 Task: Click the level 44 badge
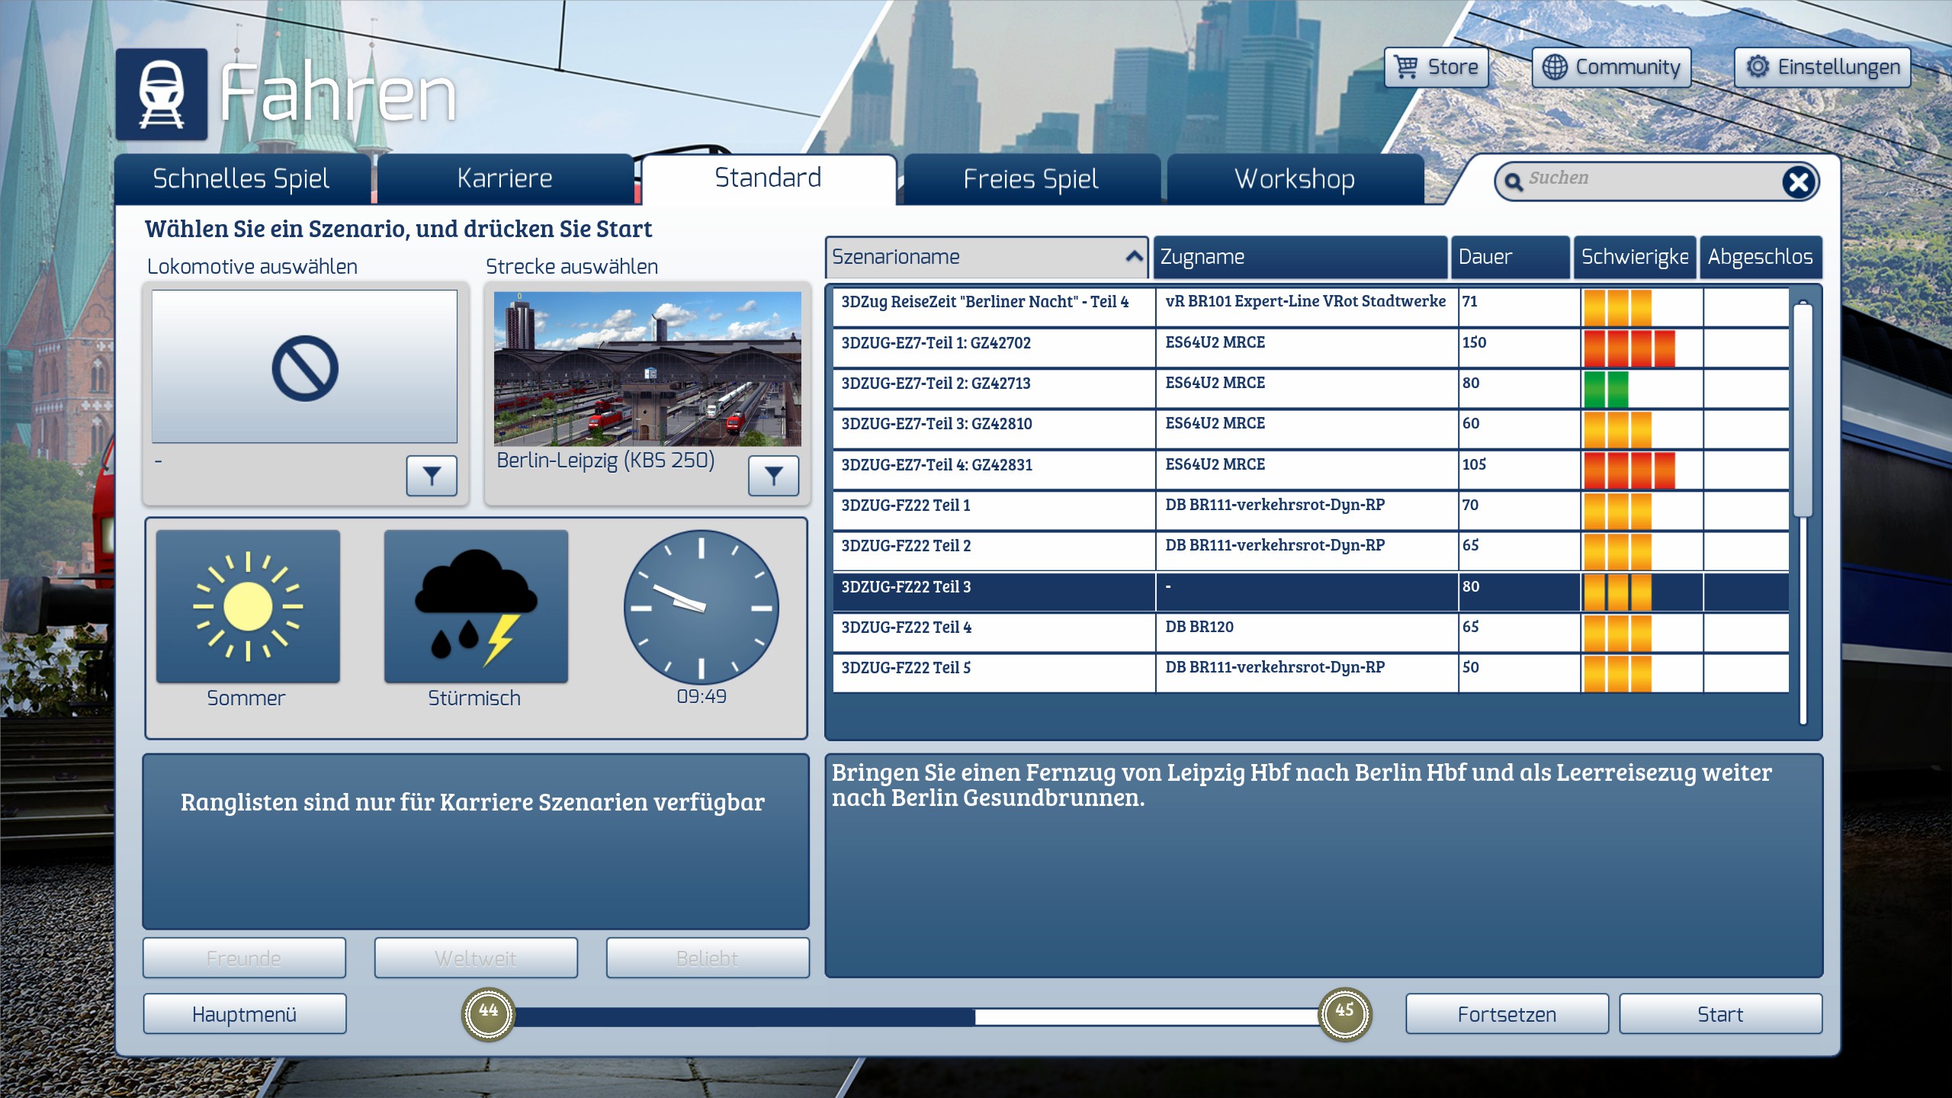(488, 1013)
